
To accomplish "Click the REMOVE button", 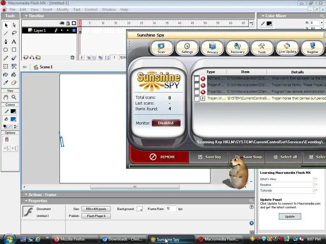I will click(x=159, y=157).
